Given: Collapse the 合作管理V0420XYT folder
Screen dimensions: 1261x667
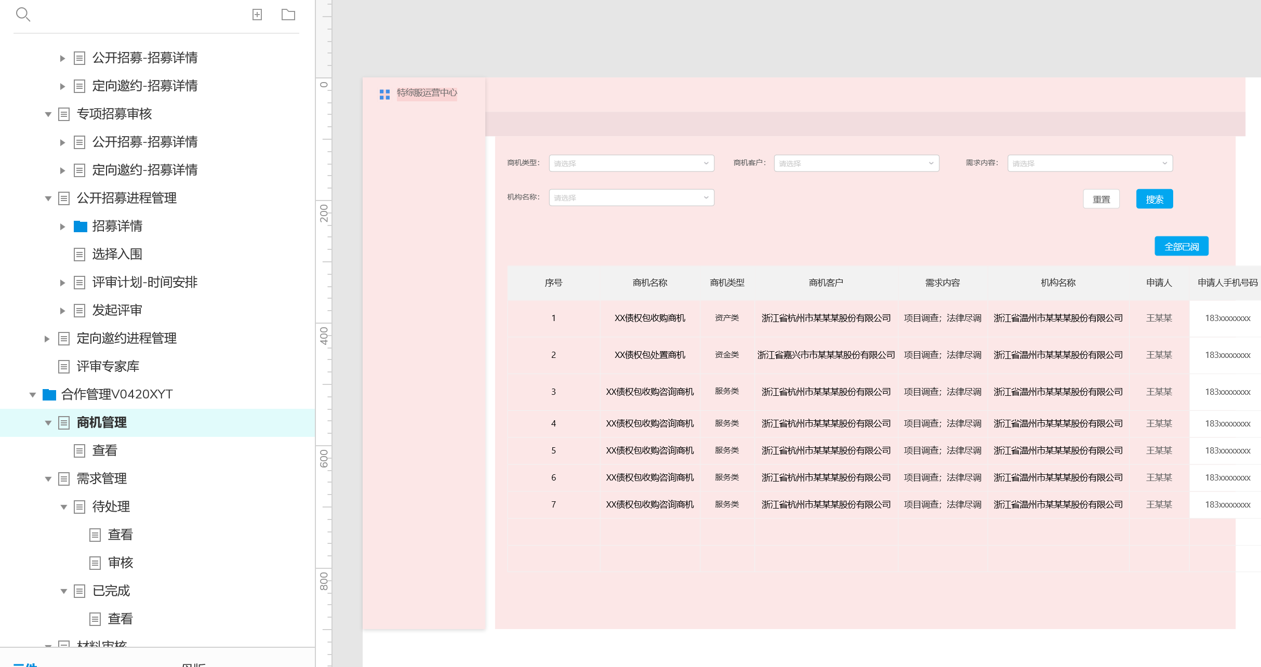Looking at the screenshot, I should coord(32,395).
